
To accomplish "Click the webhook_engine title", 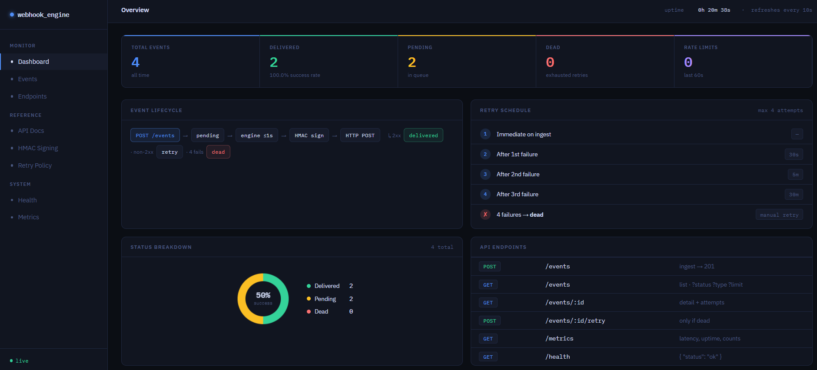I will coord(43,15).
